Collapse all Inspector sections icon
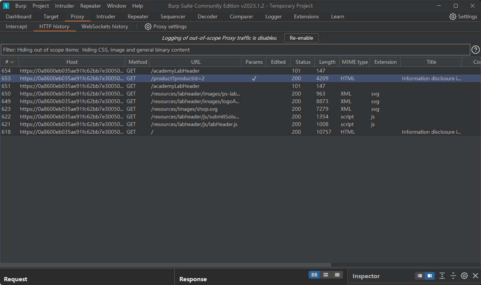 [453, 275]
